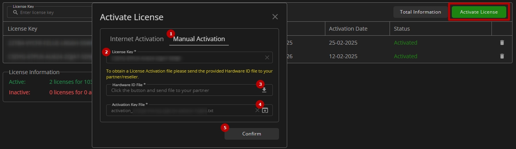Sort by Status column header

click(x=402, y=29)
